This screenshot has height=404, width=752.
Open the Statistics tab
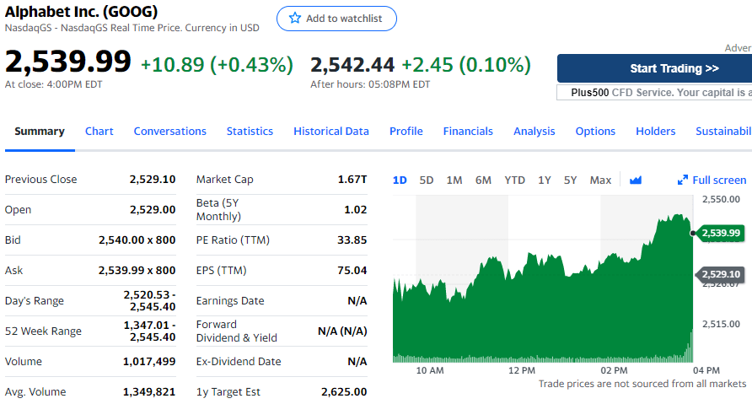point(250,131)
